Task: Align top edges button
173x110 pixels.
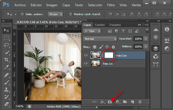Action: point(110,14)
